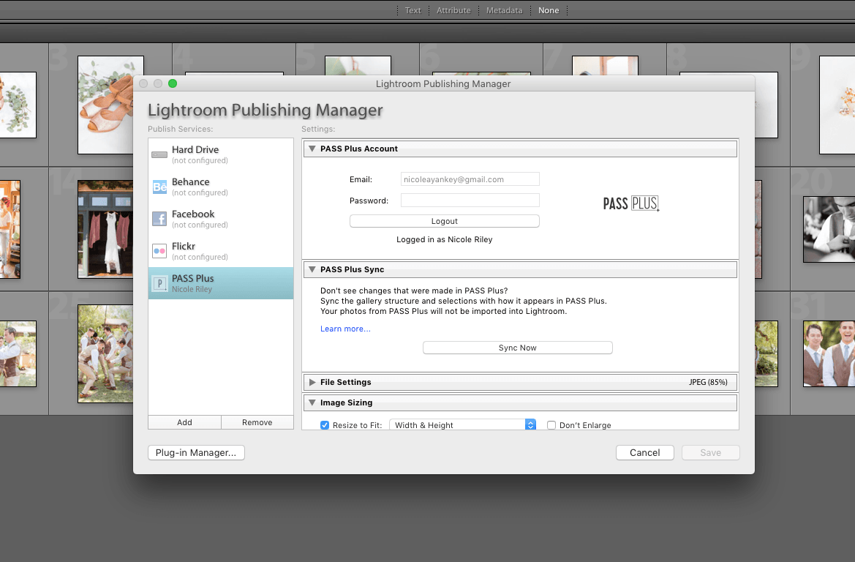Open the Plug-in Manager
This screenshot has height=562, width=855.
coord(196,453)
